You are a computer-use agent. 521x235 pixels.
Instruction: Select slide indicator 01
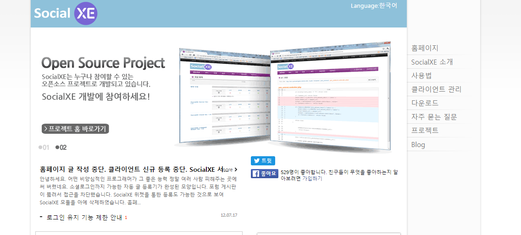pyautogui.click(x=44, y=148)
